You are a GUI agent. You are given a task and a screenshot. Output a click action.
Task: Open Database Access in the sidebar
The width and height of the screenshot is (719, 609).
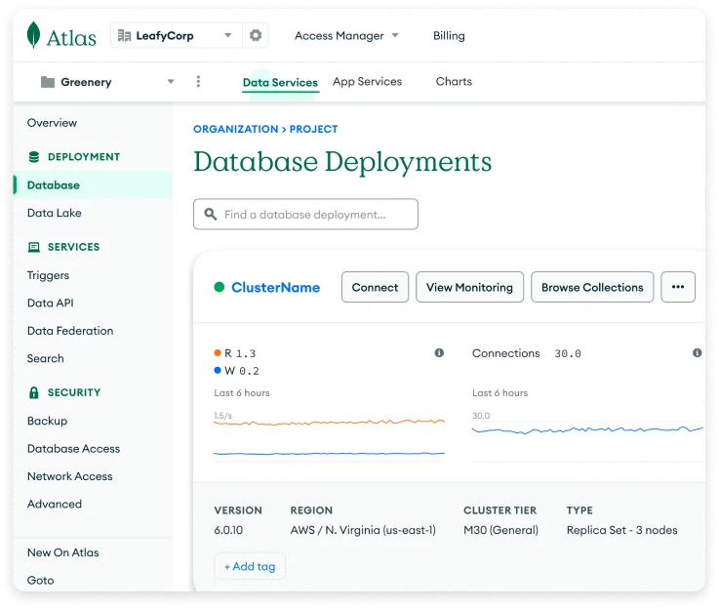(x=73, y=449)
